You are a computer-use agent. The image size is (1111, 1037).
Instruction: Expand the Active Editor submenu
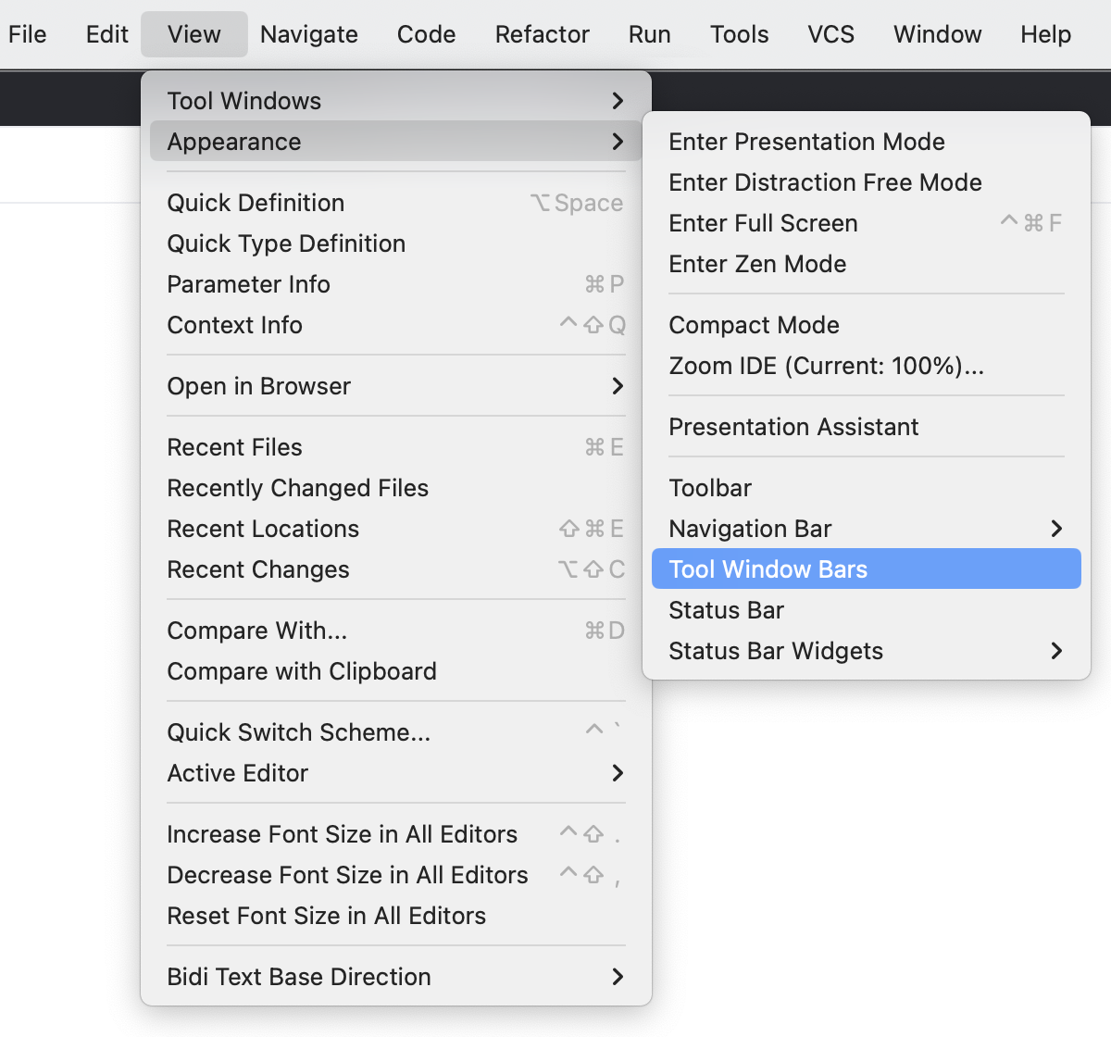click(x=395, y=773)
